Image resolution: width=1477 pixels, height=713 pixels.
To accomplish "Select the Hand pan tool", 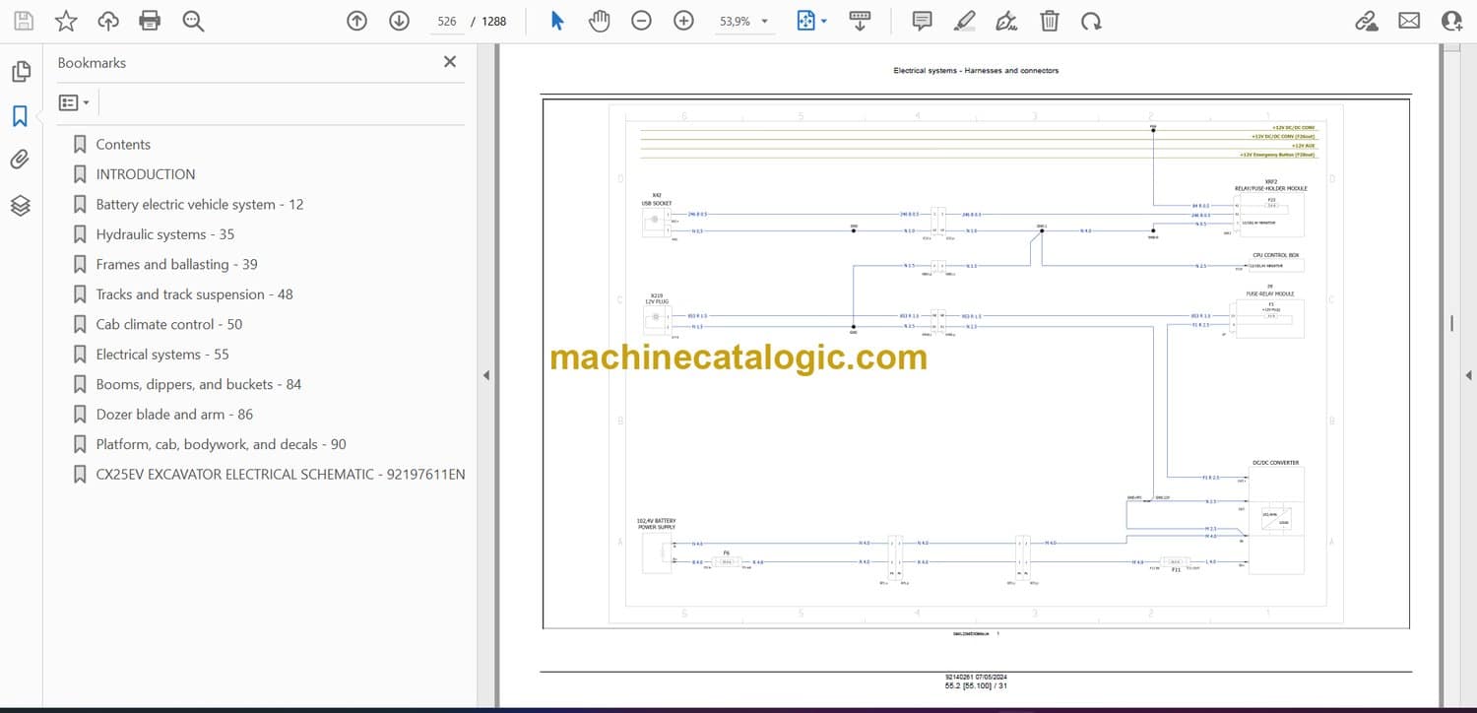I will 599,21.
